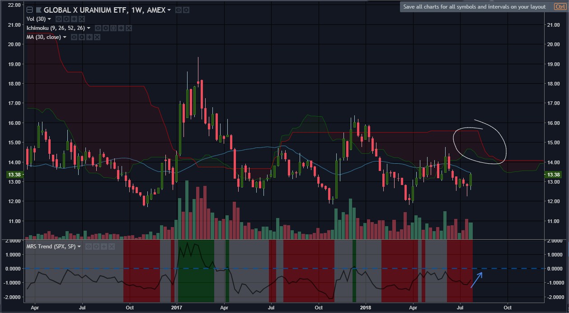The width and height of the screenshot is (569, 313).
Task: Remove the MRS Trend indicator
Action: pos(112,247)
